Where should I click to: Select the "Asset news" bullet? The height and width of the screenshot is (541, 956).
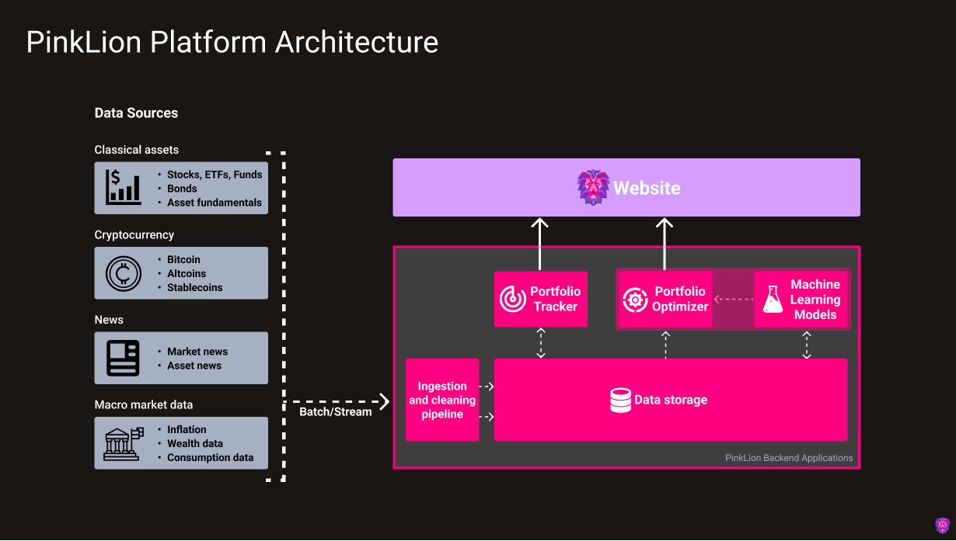click(194, 366)
